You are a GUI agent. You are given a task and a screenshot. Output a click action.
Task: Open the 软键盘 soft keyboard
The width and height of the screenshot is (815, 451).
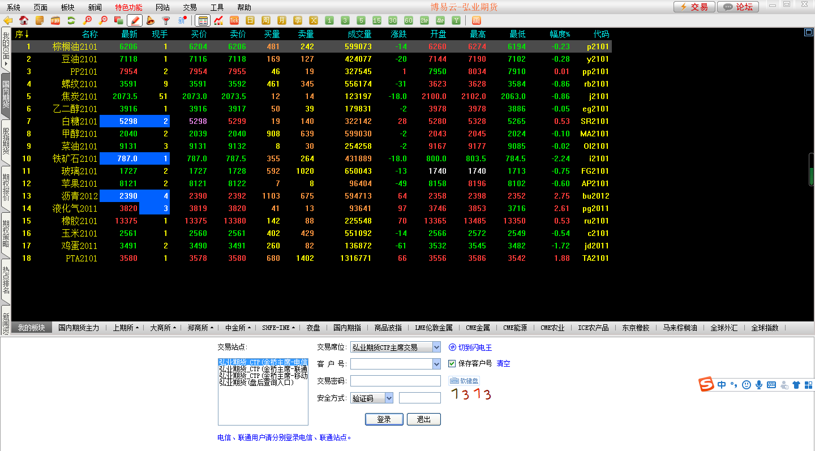[464, 381]
